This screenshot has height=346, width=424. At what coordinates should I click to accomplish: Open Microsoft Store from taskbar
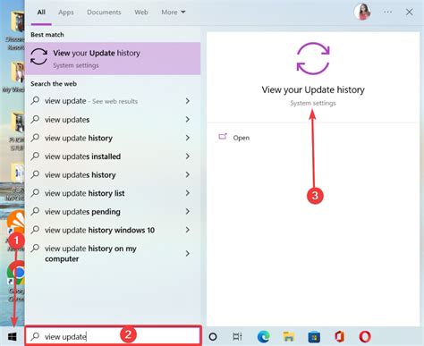[x=314, y=337]
